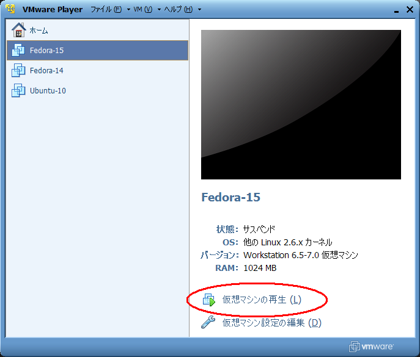Click the VMware Player logo icon in title bar
This screenshot has height=357, width=420.
(x=11, y=9)
